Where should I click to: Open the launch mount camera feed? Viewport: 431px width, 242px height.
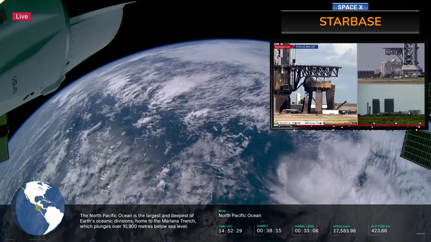click(315, 84)
